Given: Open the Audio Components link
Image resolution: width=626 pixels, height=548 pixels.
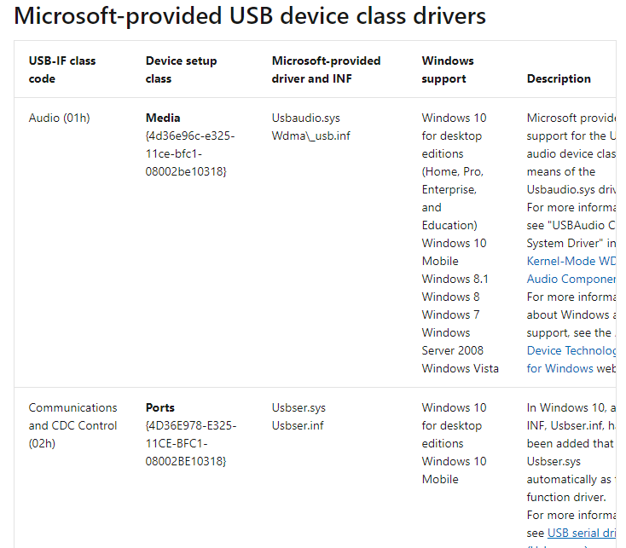Looking at the screenshot, I should (x=571, y=279).
